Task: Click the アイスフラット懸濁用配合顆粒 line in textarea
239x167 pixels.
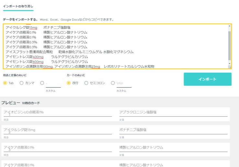Action: (29, 52)
